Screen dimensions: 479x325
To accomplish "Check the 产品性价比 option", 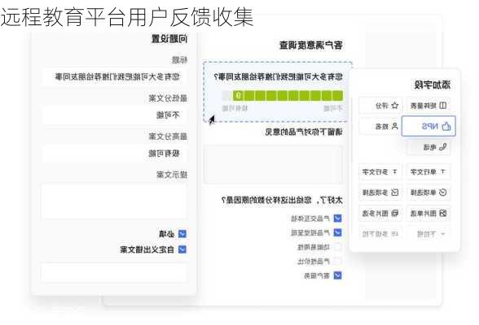I will coord(337,261).
